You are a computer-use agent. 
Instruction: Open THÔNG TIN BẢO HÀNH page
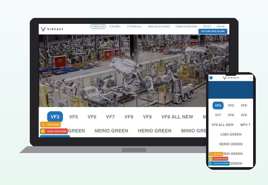point(186,27)
